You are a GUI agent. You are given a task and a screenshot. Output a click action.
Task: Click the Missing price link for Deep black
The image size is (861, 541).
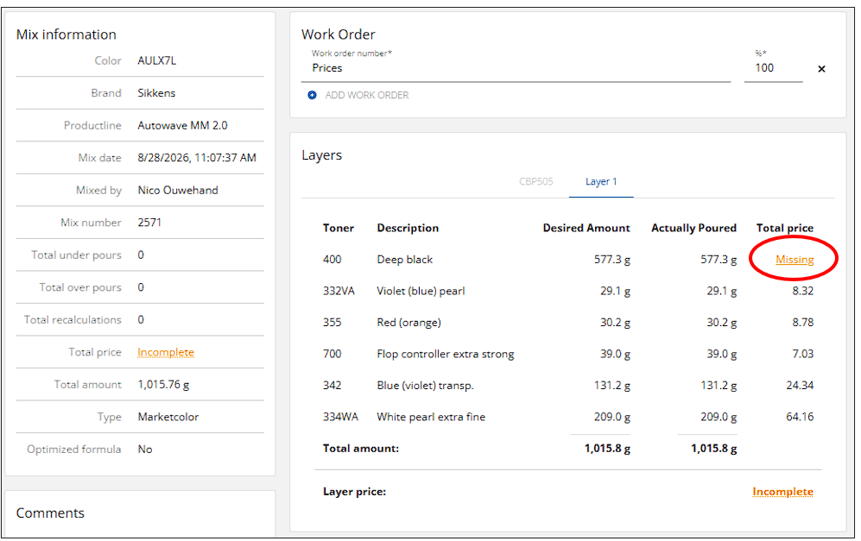[x=795, y=260]
